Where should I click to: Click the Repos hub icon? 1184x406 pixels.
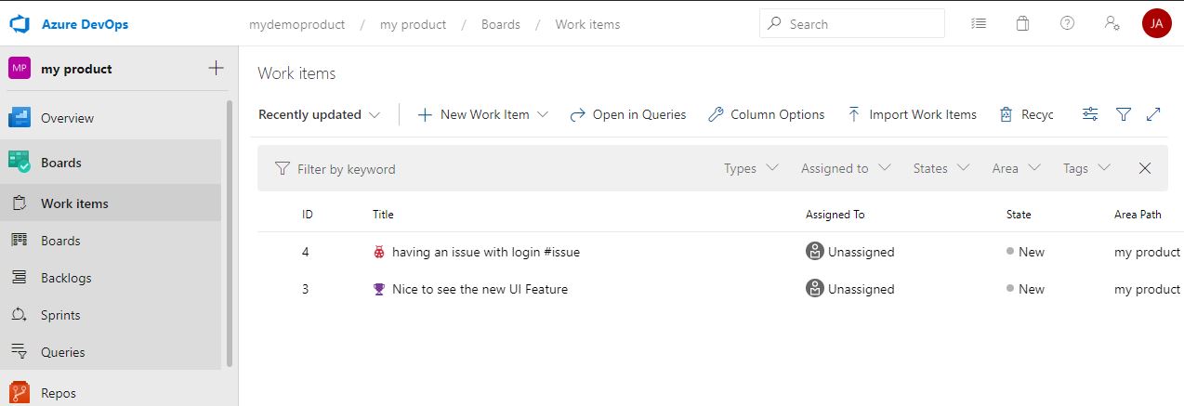pos(20,393)
